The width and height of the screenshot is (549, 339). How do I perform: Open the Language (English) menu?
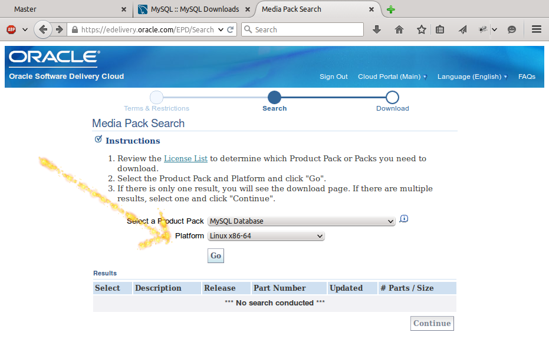pyautogui.click(x=472, y=77)
